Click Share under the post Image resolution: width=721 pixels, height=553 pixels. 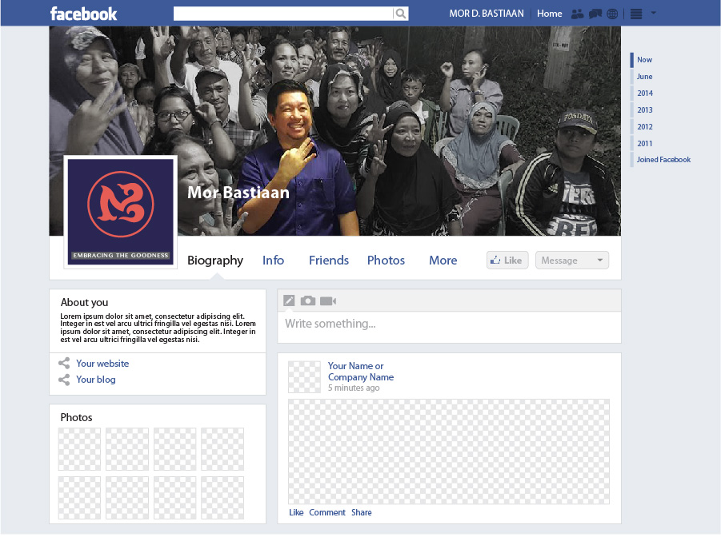tap(362, 512)
